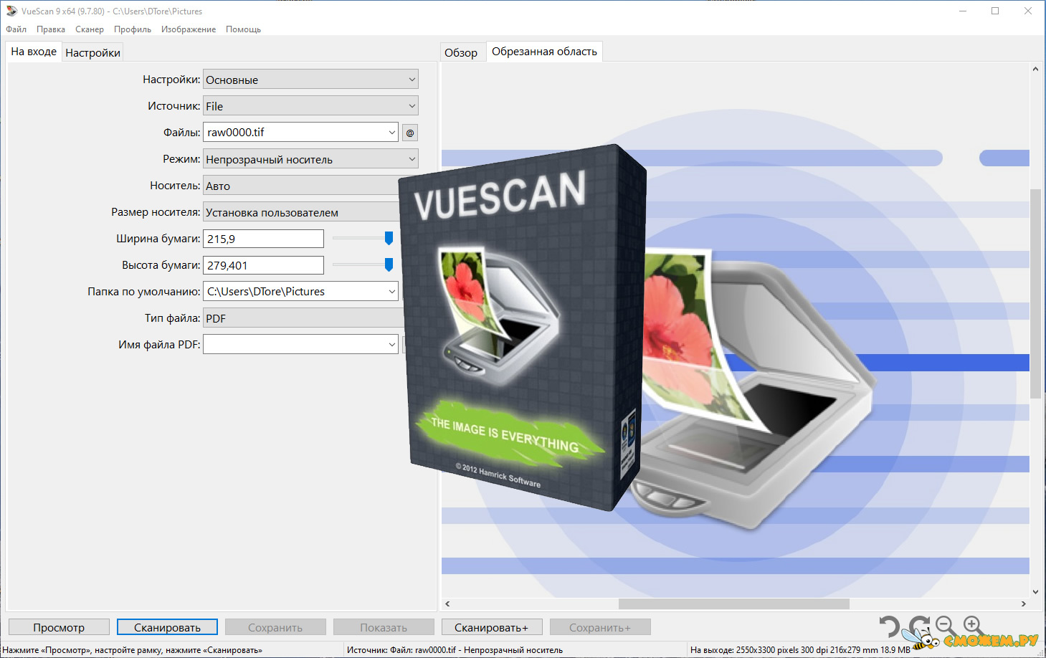Image resolution: width=1046 pixels, height=658 pixels.
Task: Switch to the Настройки tab
Action: click(92, 52)
